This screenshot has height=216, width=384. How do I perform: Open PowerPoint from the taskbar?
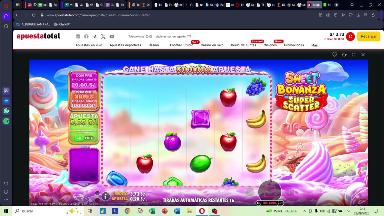(165, 211)
